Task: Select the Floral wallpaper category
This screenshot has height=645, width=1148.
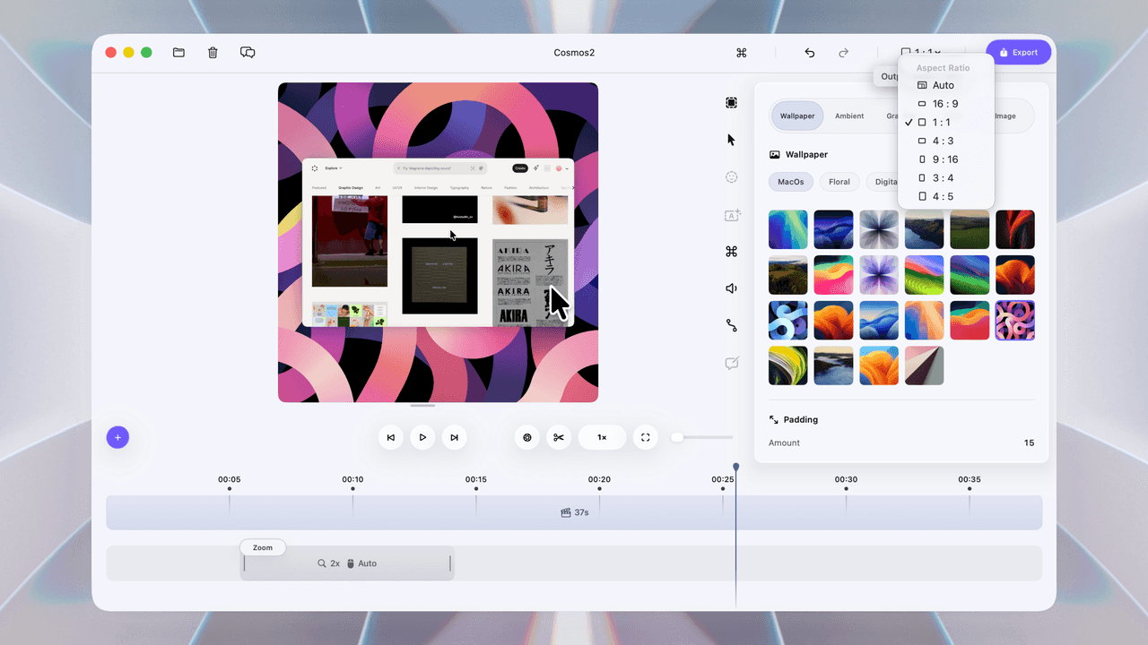Action: (x=839, y=182)
